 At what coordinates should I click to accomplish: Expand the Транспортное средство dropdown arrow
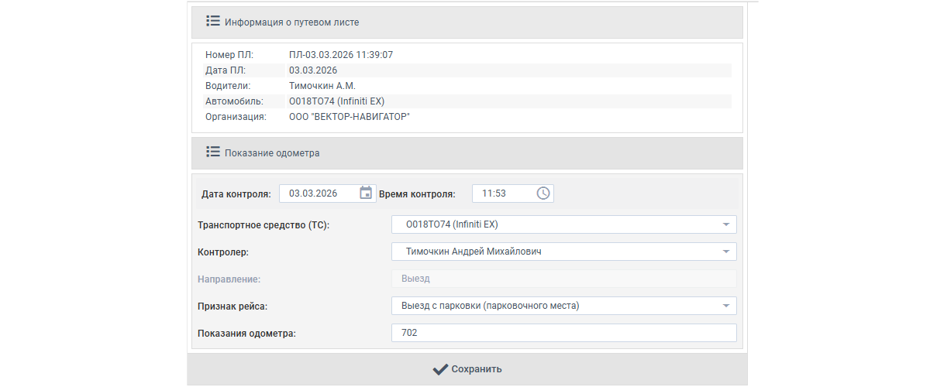pyautogui.click(x=726, y=224)
